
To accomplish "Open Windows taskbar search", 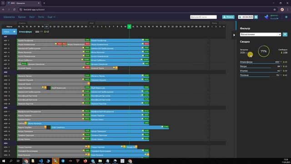I will [11, 161].
